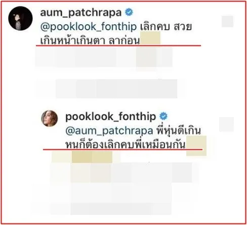
Task: Open aum_patchrapa's round profile picture
Action: [20, 18]
